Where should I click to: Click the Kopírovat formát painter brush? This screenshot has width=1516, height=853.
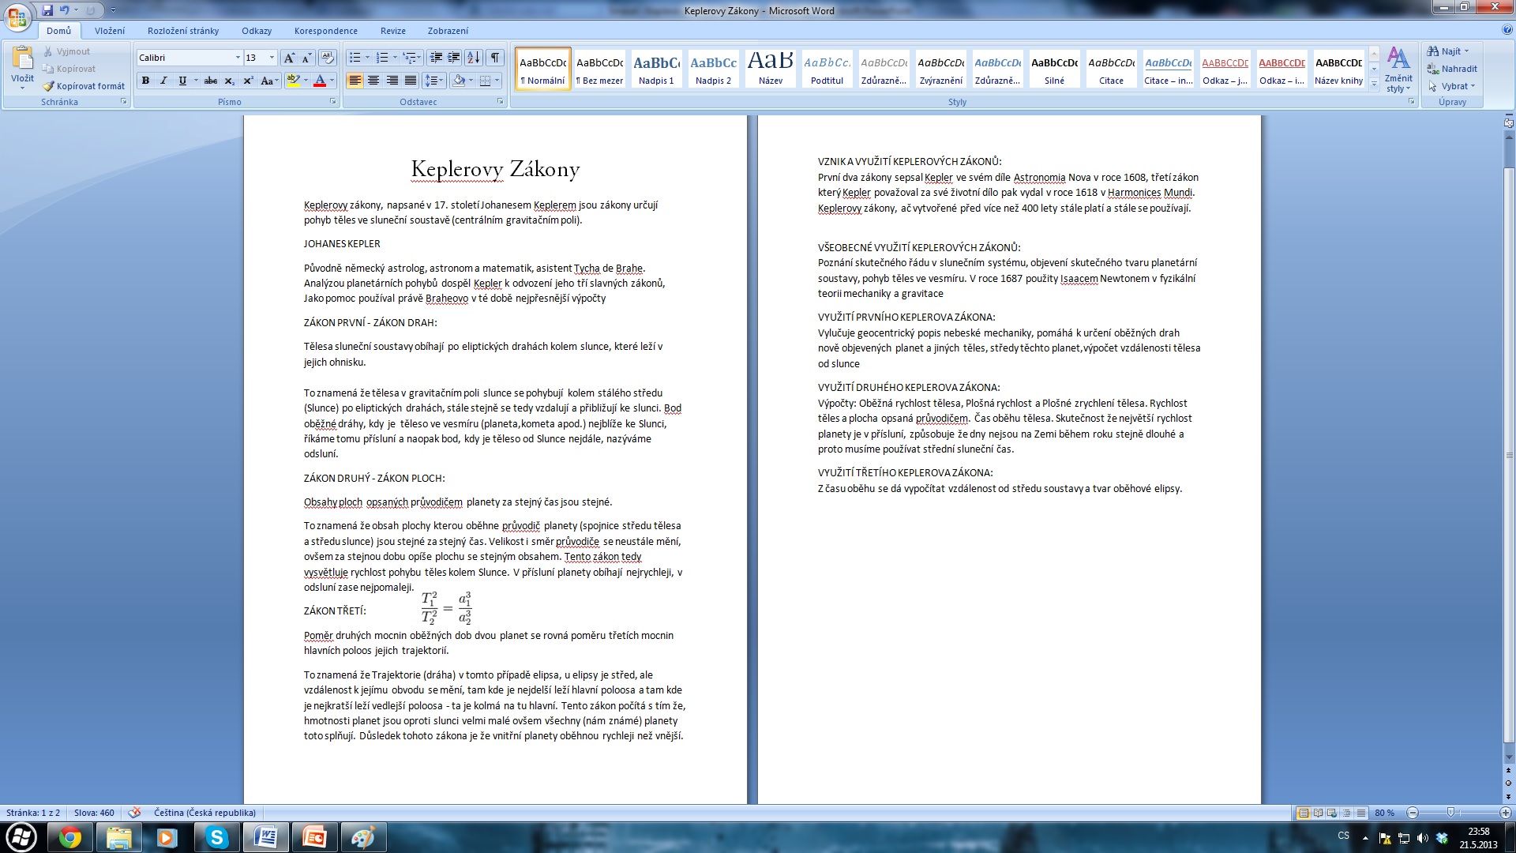click(x=83, y=86)
